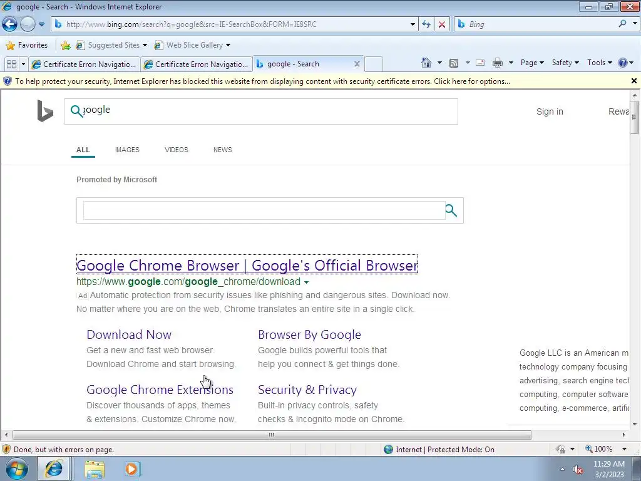Click the Home icon in command bar
This screenshot has width=641, height=481.
point(426,63)
